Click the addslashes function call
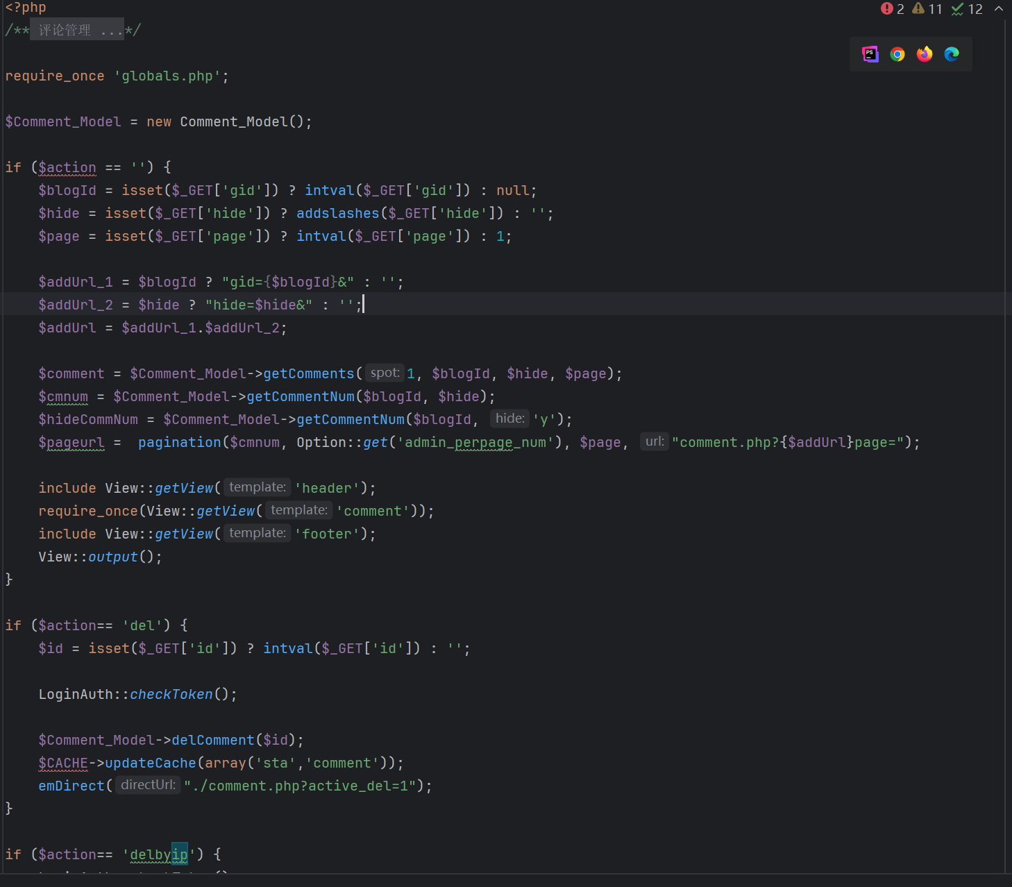This screenshot has height=887, width=1012. pos(338,213)
